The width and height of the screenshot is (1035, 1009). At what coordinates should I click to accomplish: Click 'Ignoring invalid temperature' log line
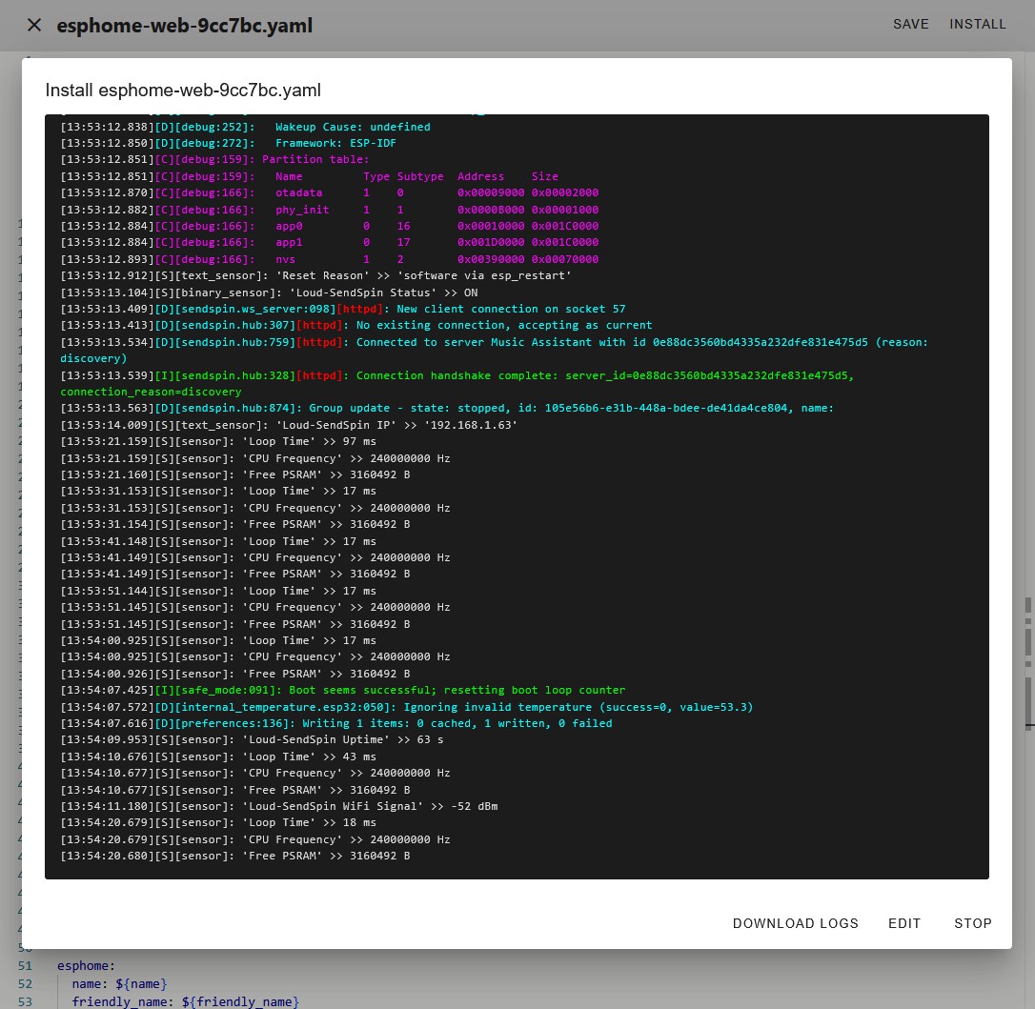point(407,707)
